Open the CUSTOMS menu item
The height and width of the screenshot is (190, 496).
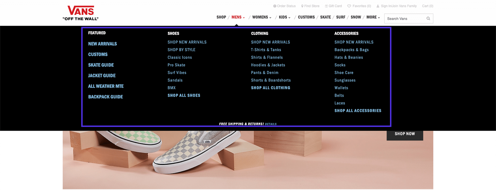point(306,17)
